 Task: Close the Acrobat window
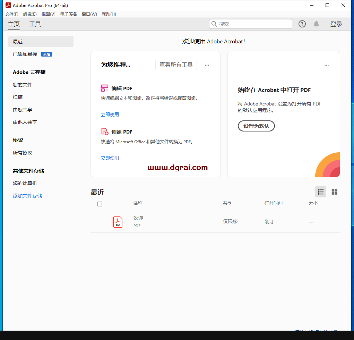click(x=343, y=5)
